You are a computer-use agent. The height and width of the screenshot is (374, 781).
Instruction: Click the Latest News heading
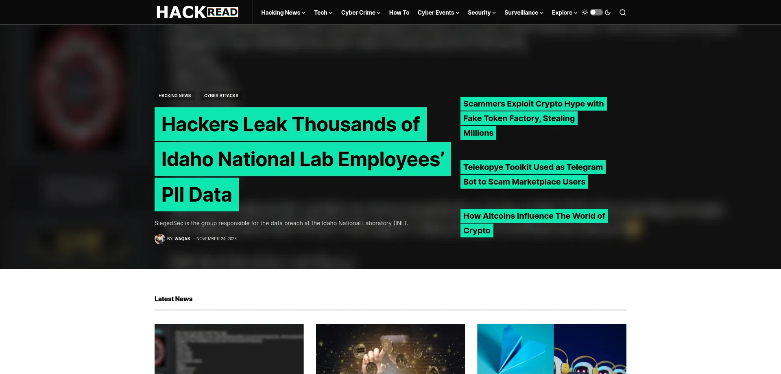point(173,299)
